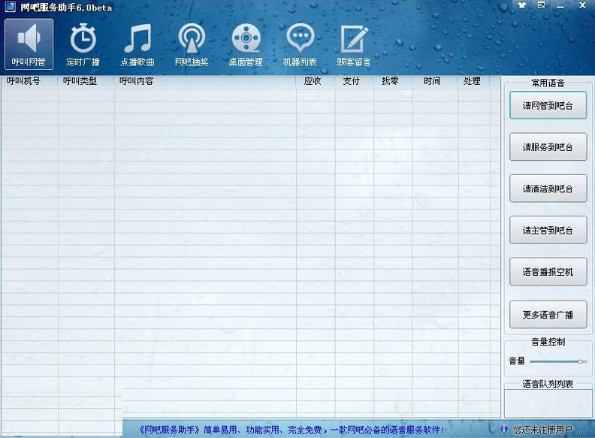This screenshot has height=438, width=595.
Task: Click the app logo in title bar
Action: [x=11, y=7]
